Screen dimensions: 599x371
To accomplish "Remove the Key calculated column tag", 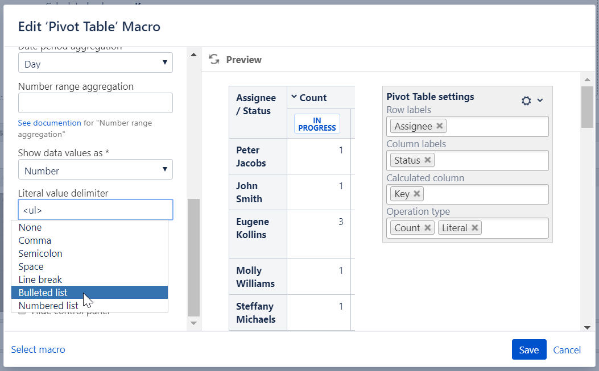I will click(417, 194).
